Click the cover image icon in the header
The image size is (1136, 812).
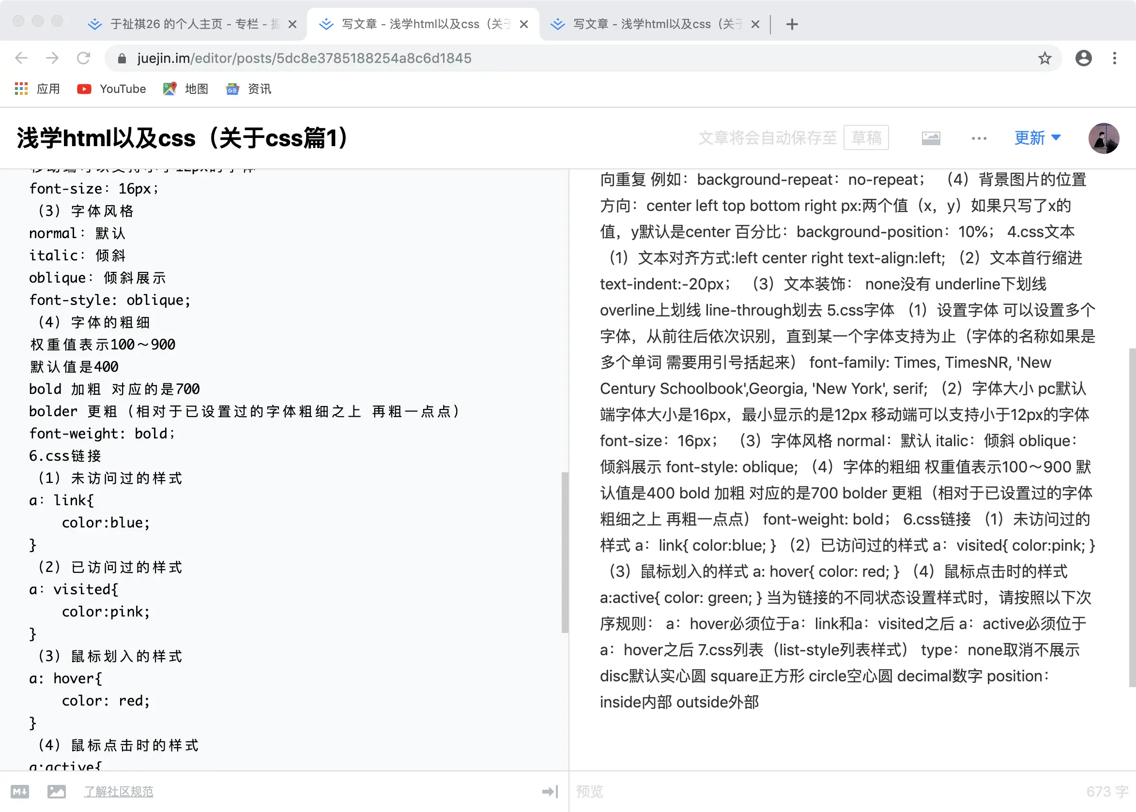(x=930, y=138)
